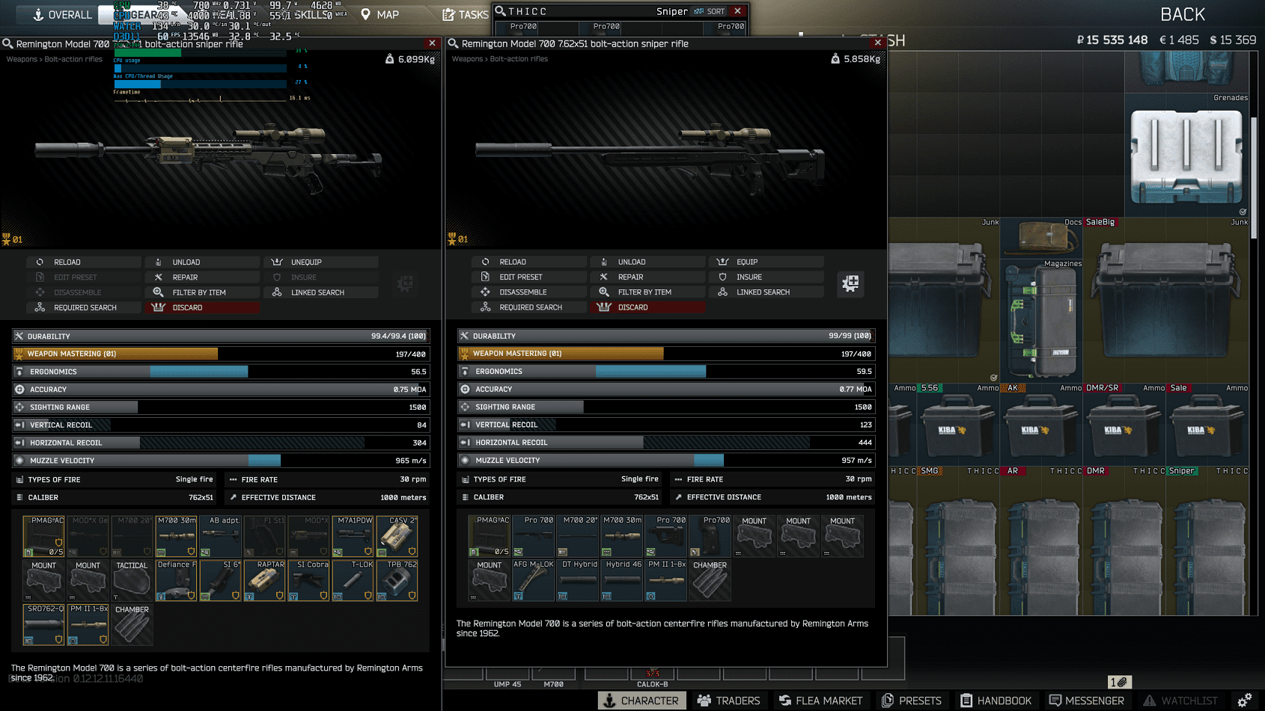Select the TPB 762 mod slot
Viewport: 1265px width, 711px height.
[397, 580]
